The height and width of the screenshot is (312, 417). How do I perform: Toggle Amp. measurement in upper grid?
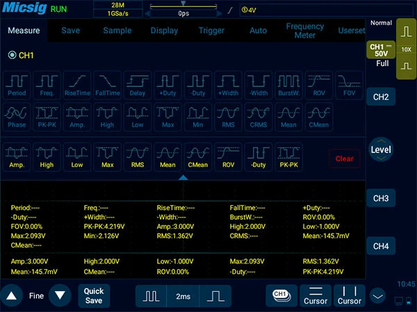click(77, 117)
